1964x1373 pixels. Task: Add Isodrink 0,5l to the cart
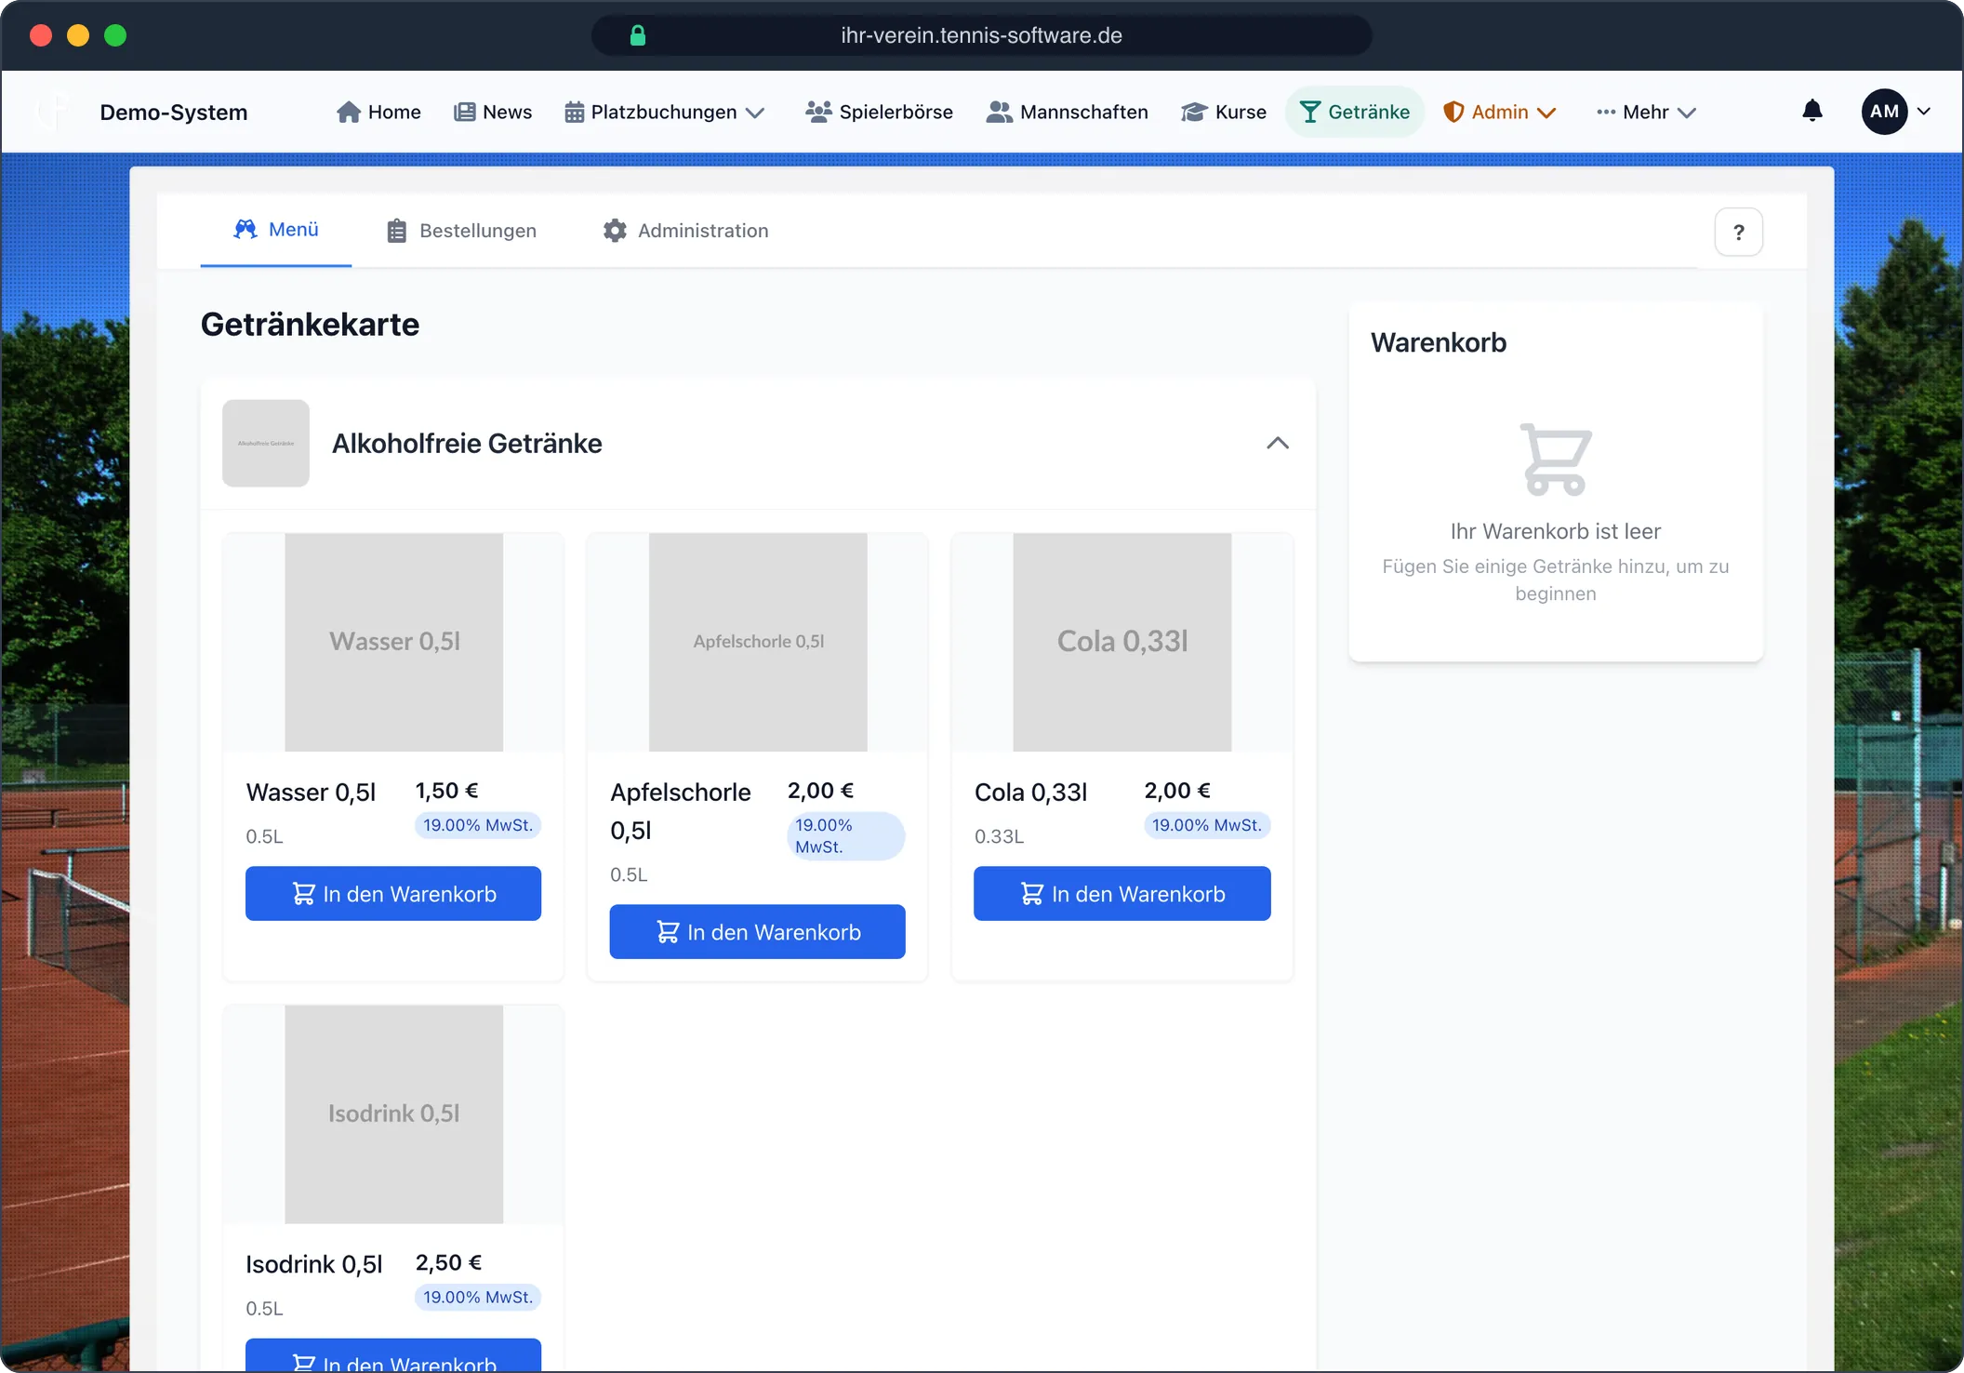pyautogui.click(x=393, y=1356)
